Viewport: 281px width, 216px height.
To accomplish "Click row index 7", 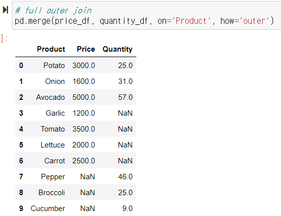I will point(21,177).
